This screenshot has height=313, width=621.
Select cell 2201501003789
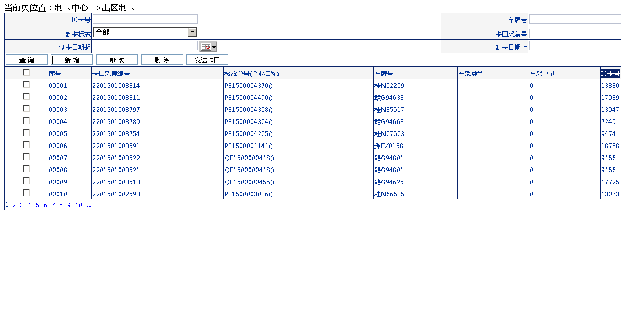(x=116, y=122)
